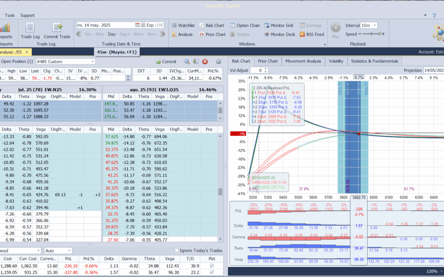The height and width of the screenshot is (277, 444).
Task: Open the Monitor Grid window
Action: tap(279, 25)
